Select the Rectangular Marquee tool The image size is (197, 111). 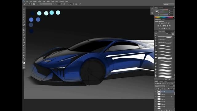(x=24, y=12)
